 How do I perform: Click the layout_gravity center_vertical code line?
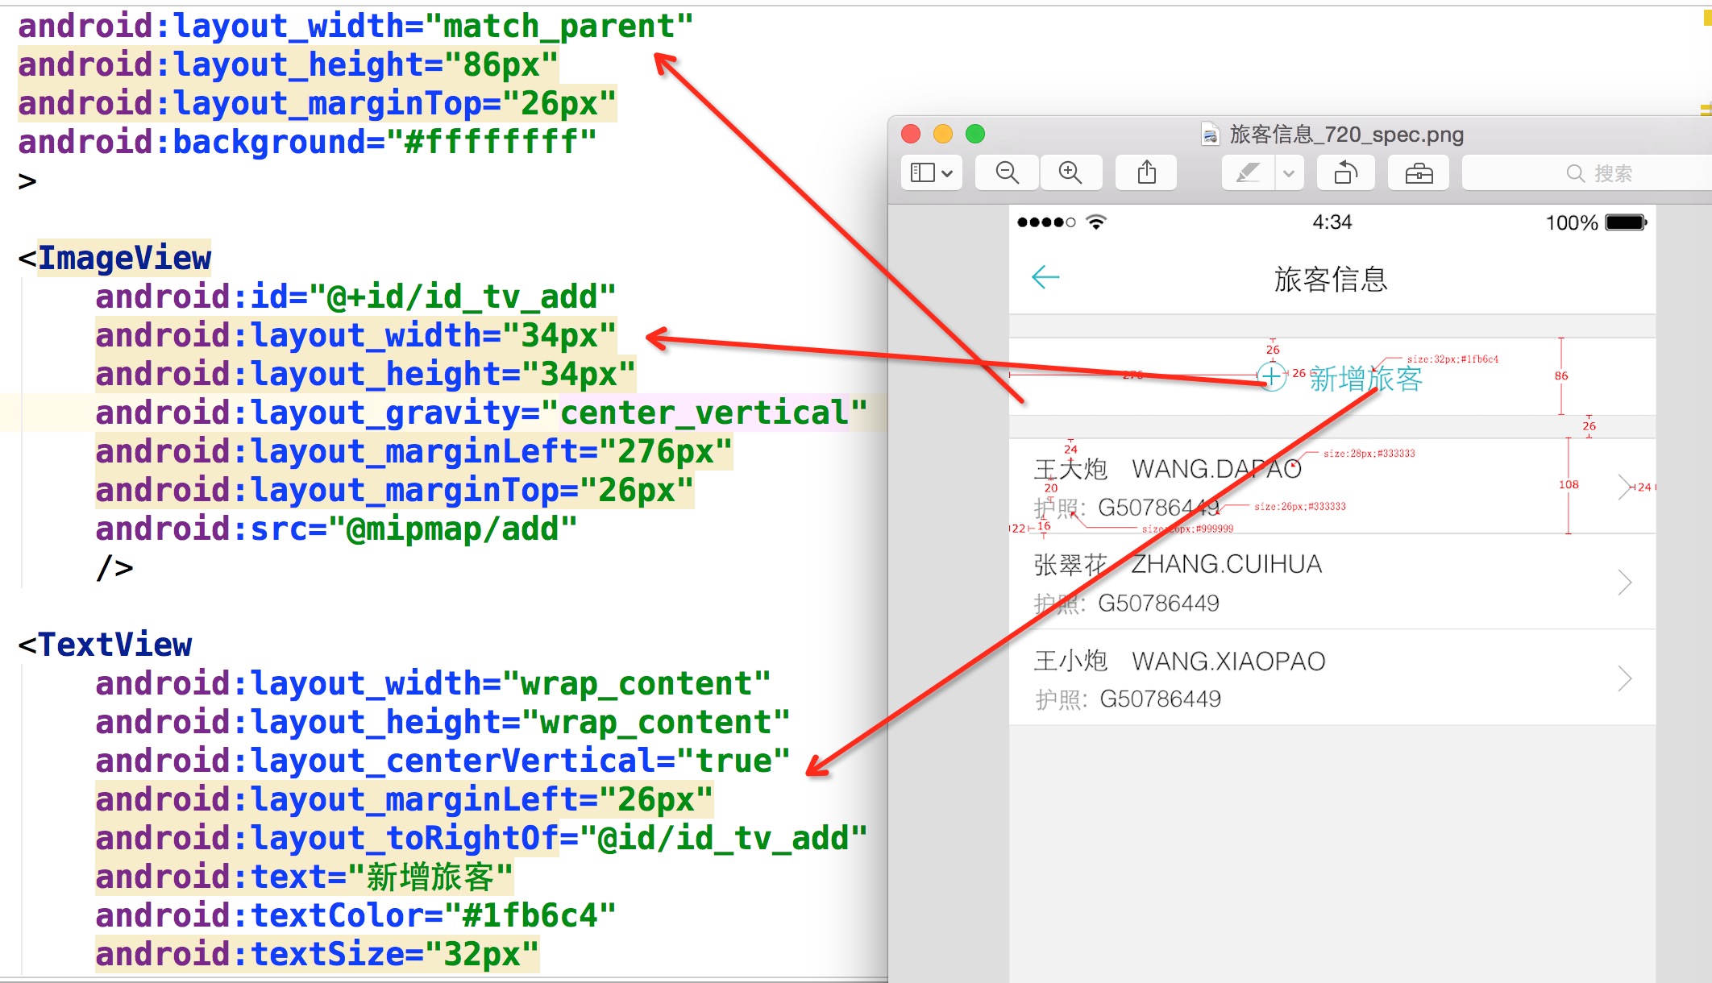tap(480, 413)
